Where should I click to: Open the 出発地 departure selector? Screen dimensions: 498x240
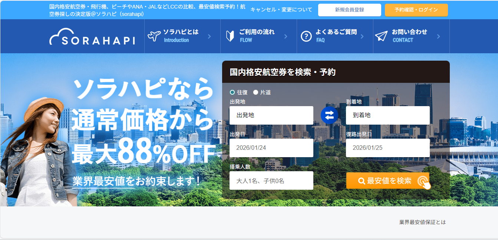click(271, 115)
